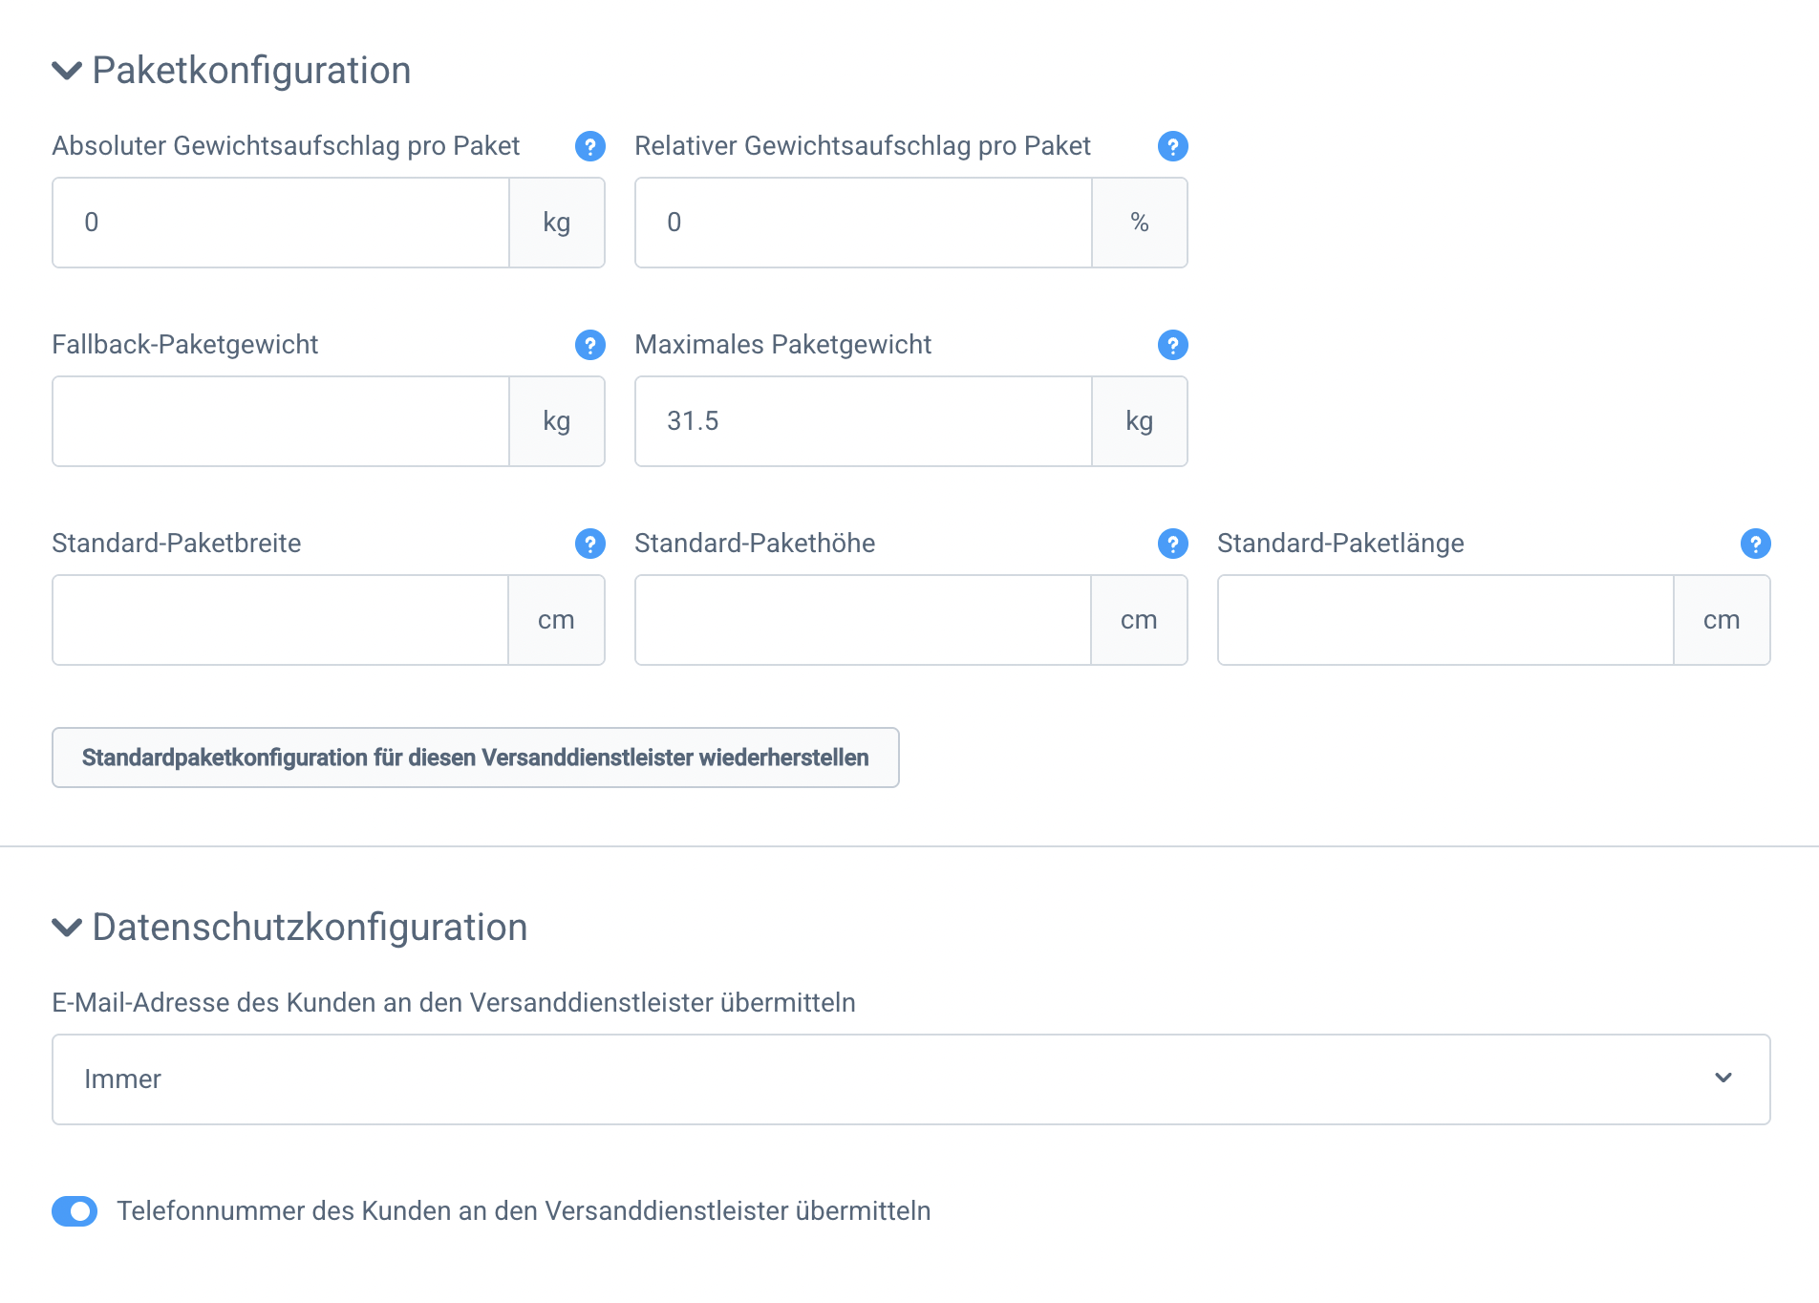Focus the Absoluter Gewichtsaufschlag input field
This screenshot has height=1303, width=1819.
(281, 223)
